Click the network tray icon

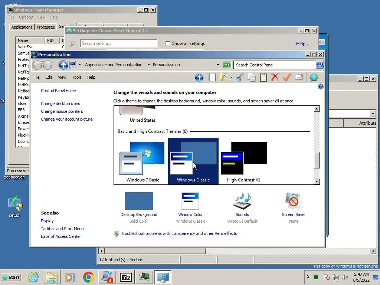[335, 277]
